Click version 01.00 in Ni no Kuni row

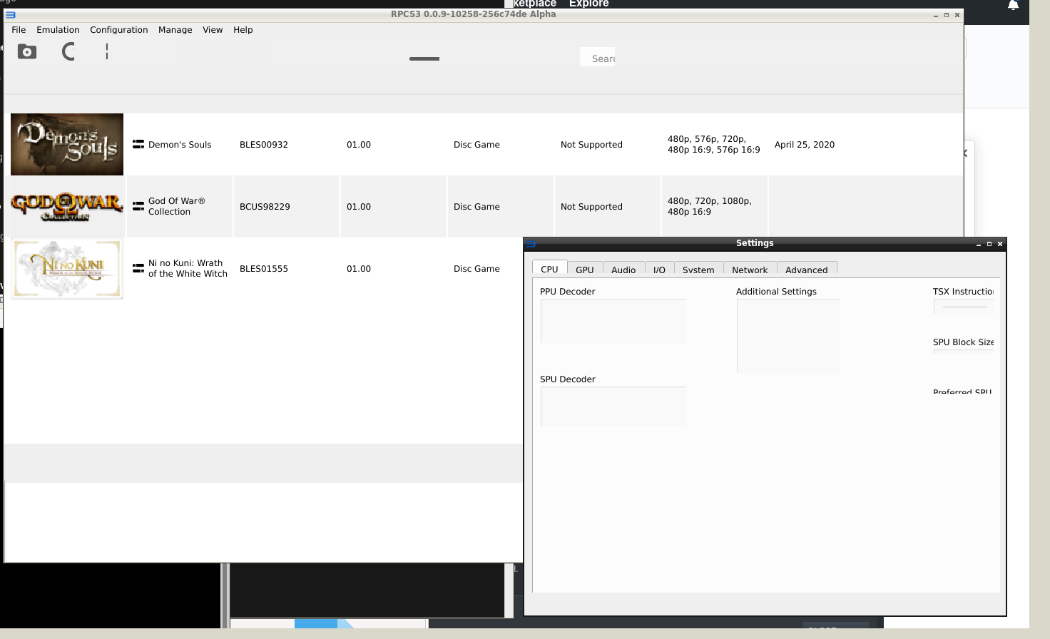tap(359, 268)
